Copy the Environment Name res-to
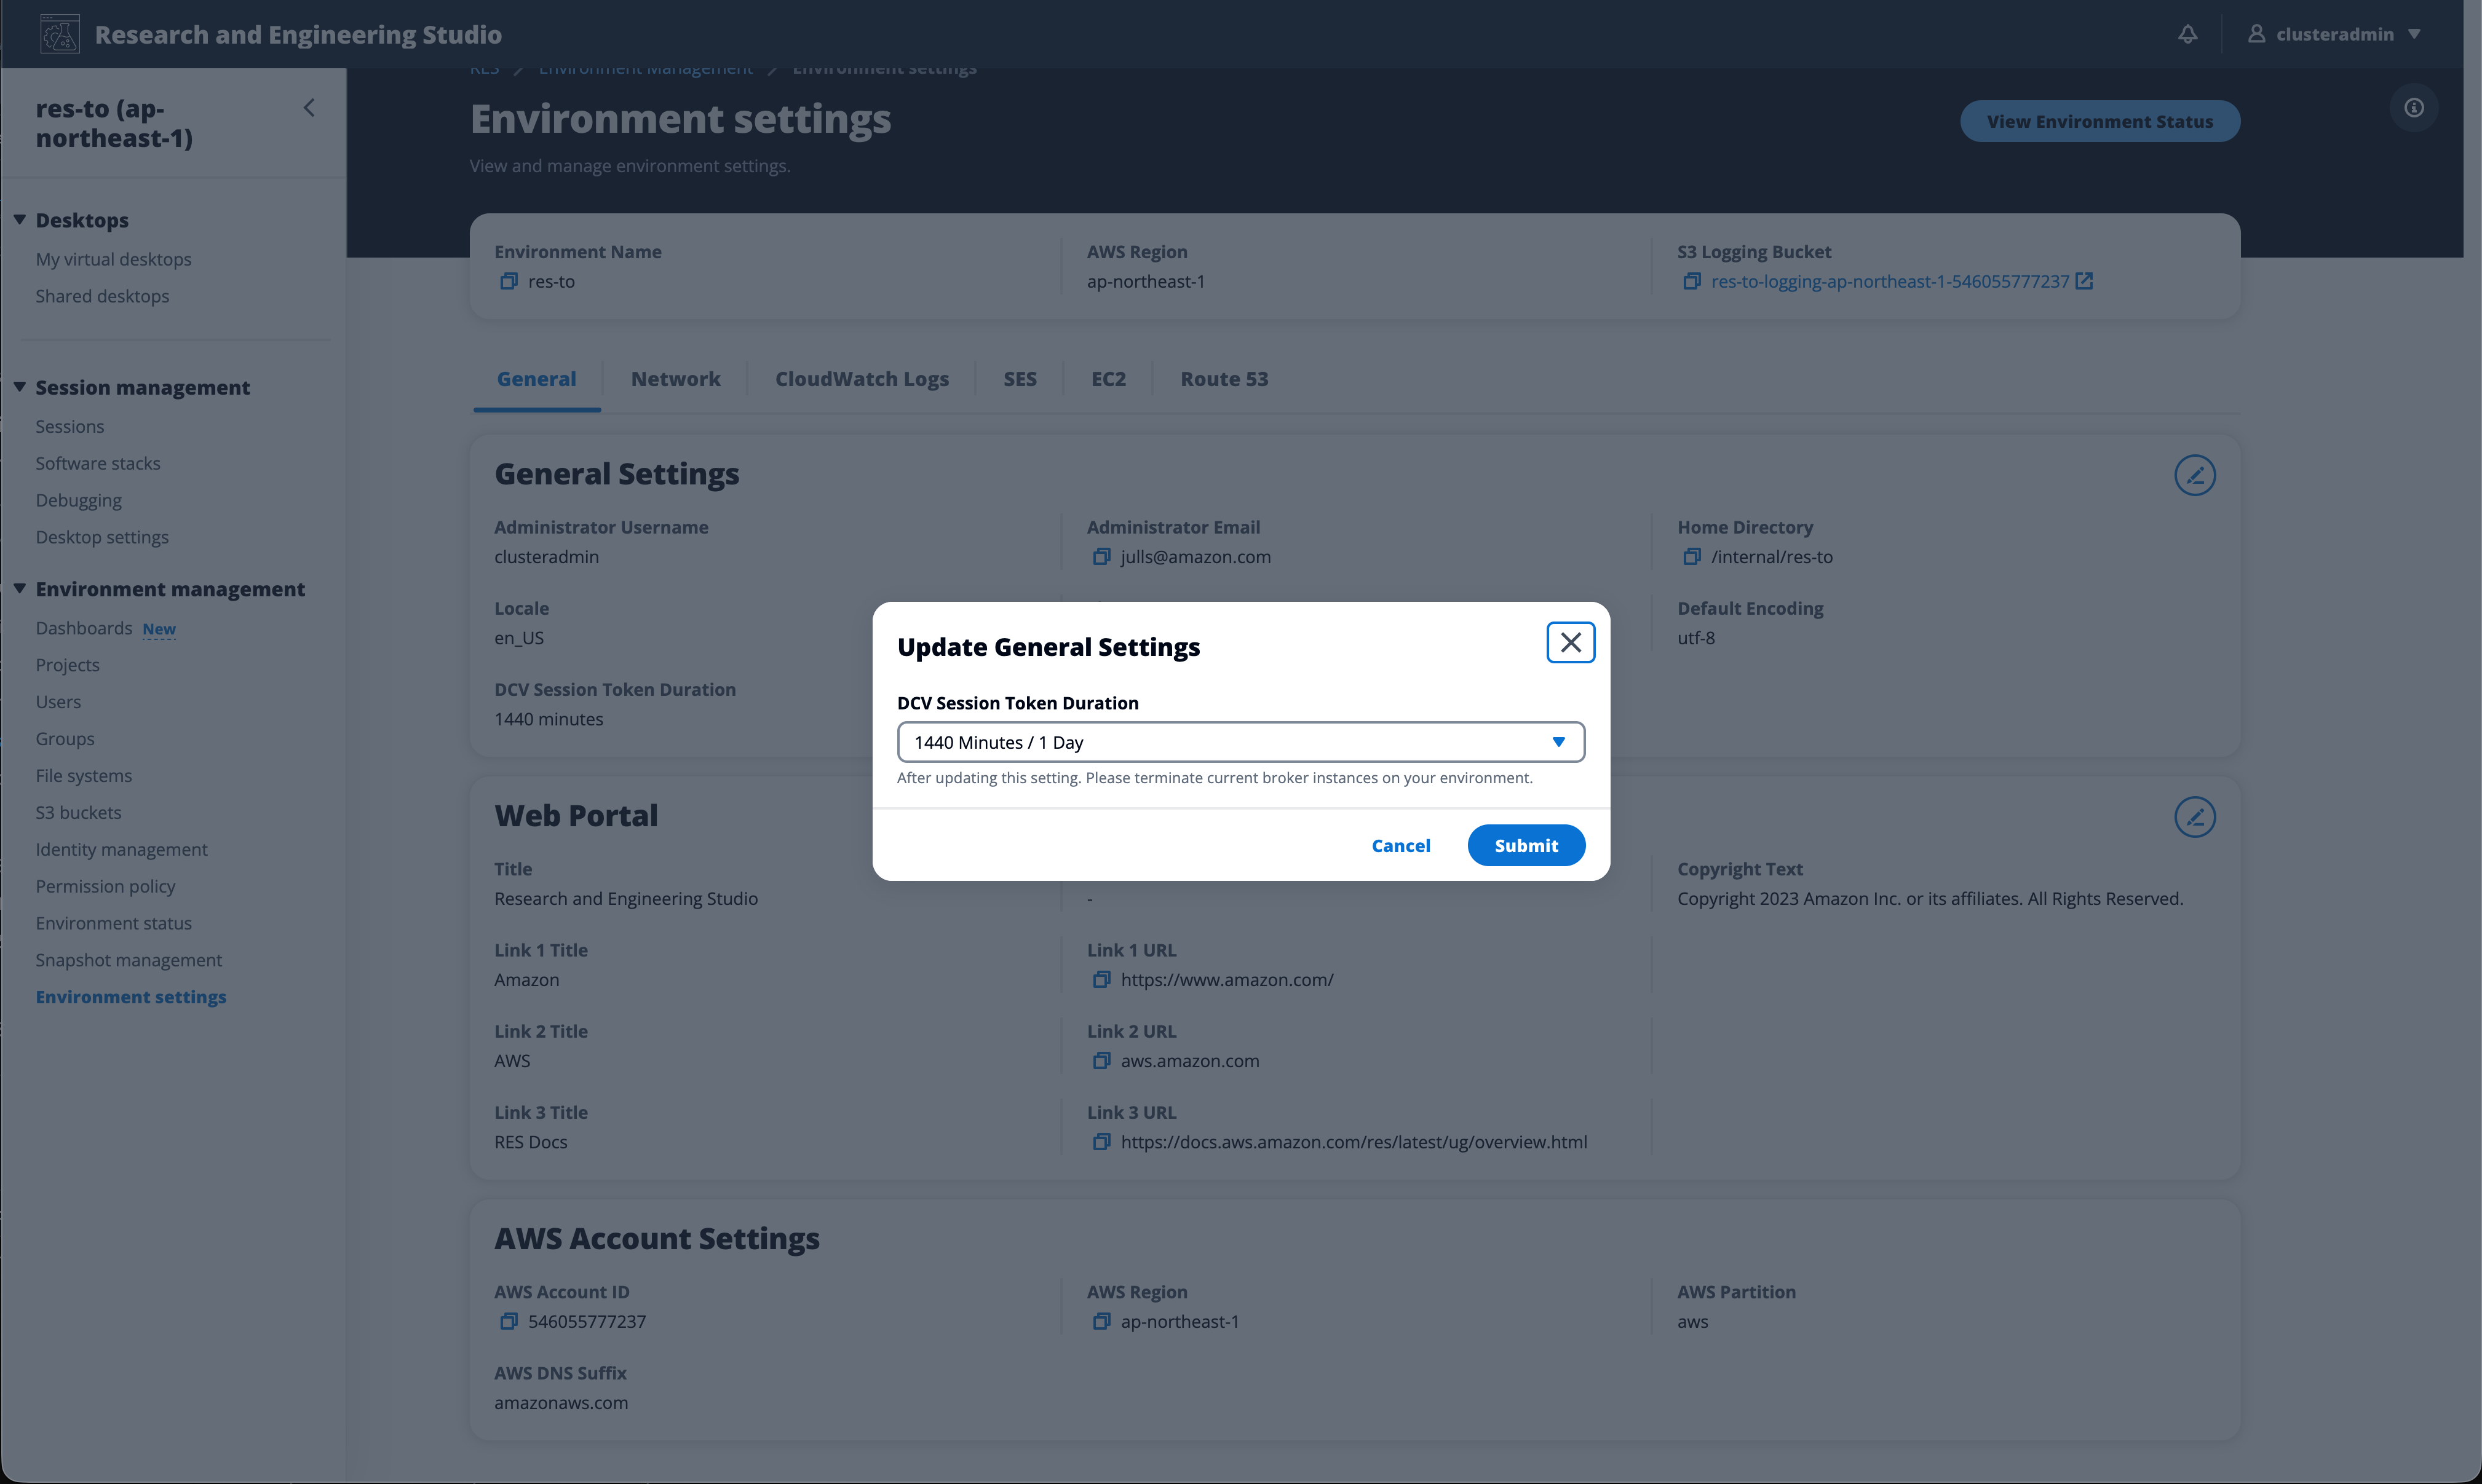Viewport: 2482px width, 1484px height. coord(508,282)
